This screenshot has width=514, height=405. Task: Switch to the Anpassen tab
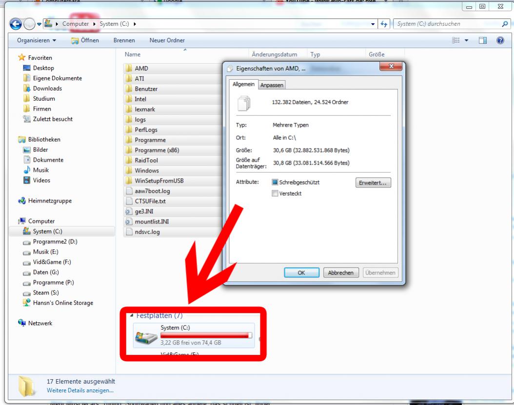click(x=272, y=85)
